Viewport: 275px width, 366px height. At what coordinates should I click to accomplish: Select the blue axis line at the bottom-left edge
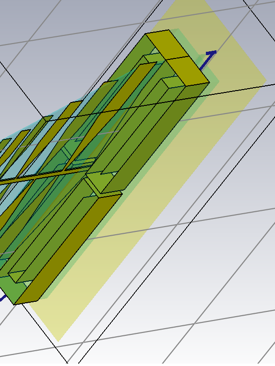[x=3, y=298]
